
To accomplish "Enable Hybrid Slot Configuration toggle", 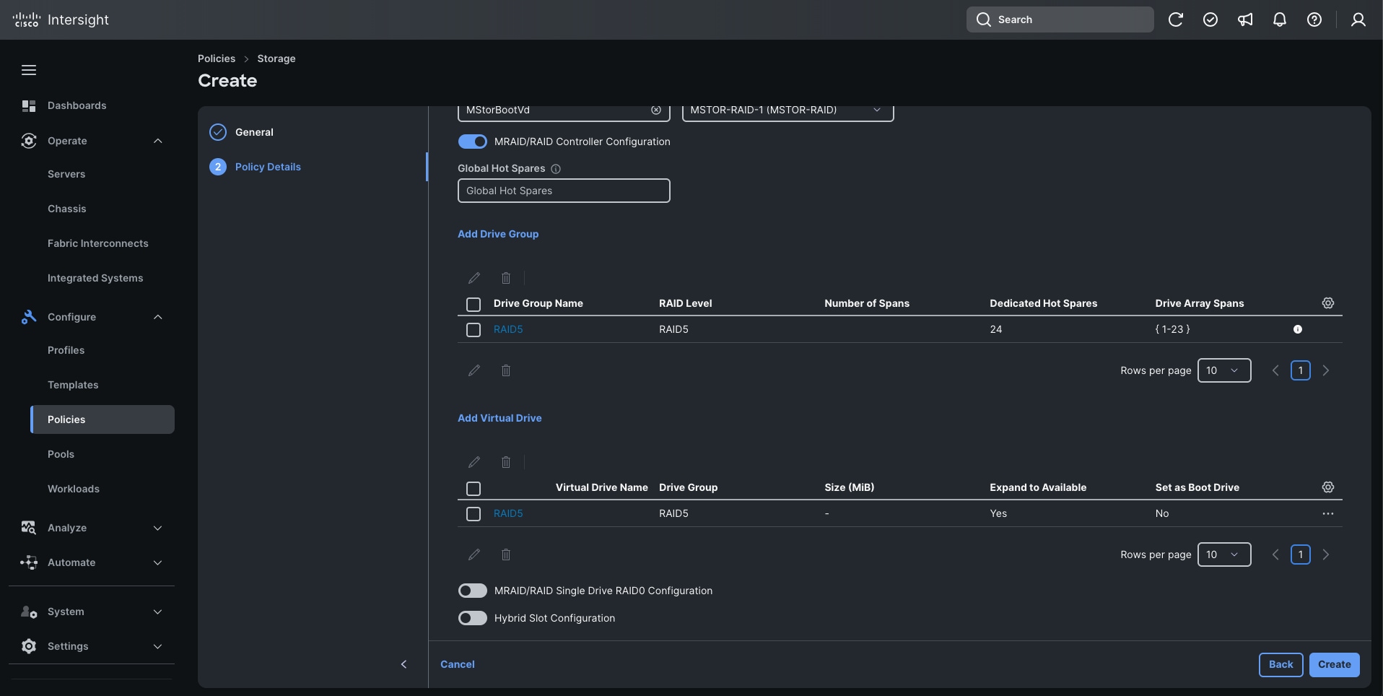I will pos(473,618).
